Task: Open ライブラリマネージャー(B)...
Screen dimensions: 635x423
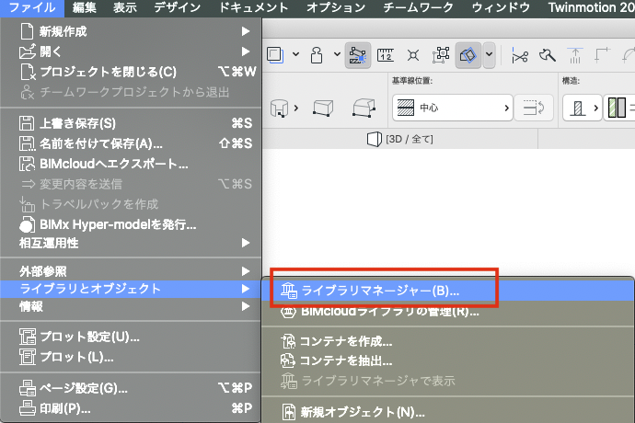Action: (x=448, y=291)
